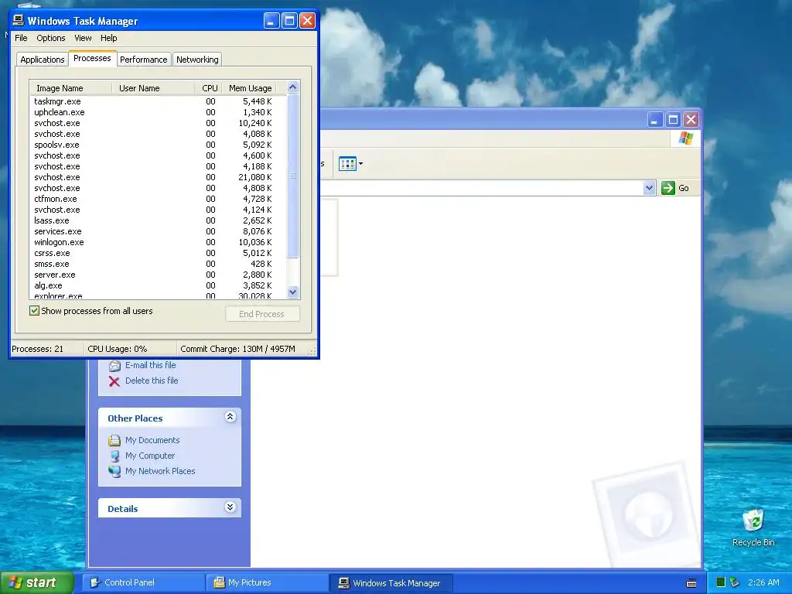Click the Task Manager title bar icon
This screenshot has height=594, width=792.
pyautogui.click(x=19, y=20)
